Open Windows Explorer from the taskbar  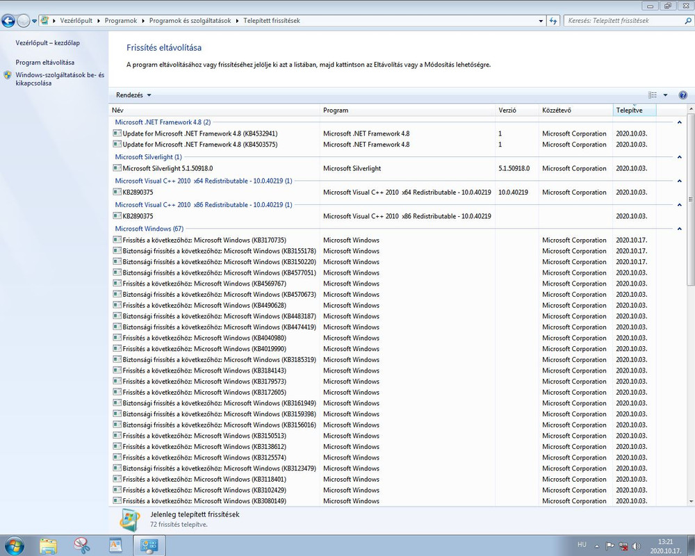[x=48, y=546]
